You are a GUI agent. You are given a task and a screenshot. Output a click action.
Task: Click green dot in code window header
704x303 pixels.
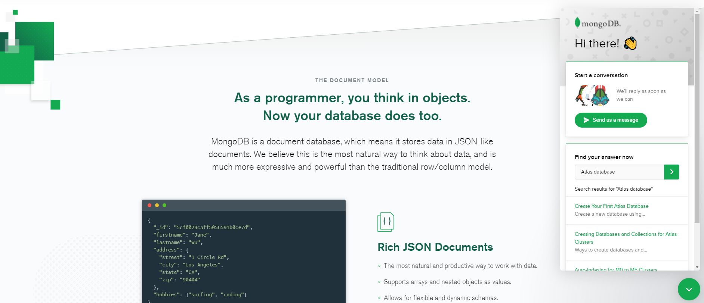tap(164, 205)
